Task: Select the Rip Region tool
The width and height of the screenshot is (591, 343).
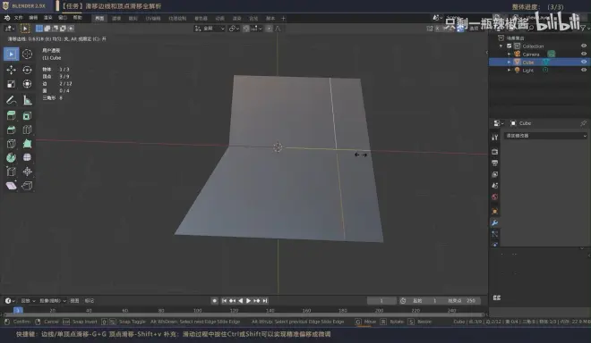Action: (x=27, y=186)
